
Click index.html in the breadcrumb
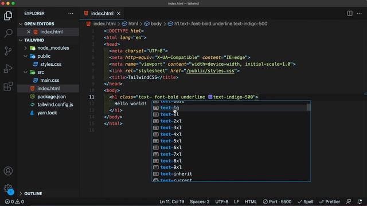[x=104, y=23]
